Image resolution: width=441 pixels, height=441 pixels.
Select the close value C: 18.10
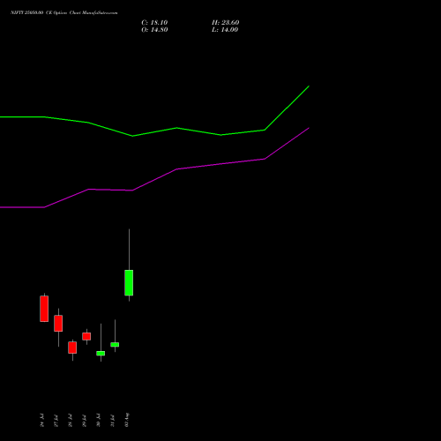coord(154,23)
